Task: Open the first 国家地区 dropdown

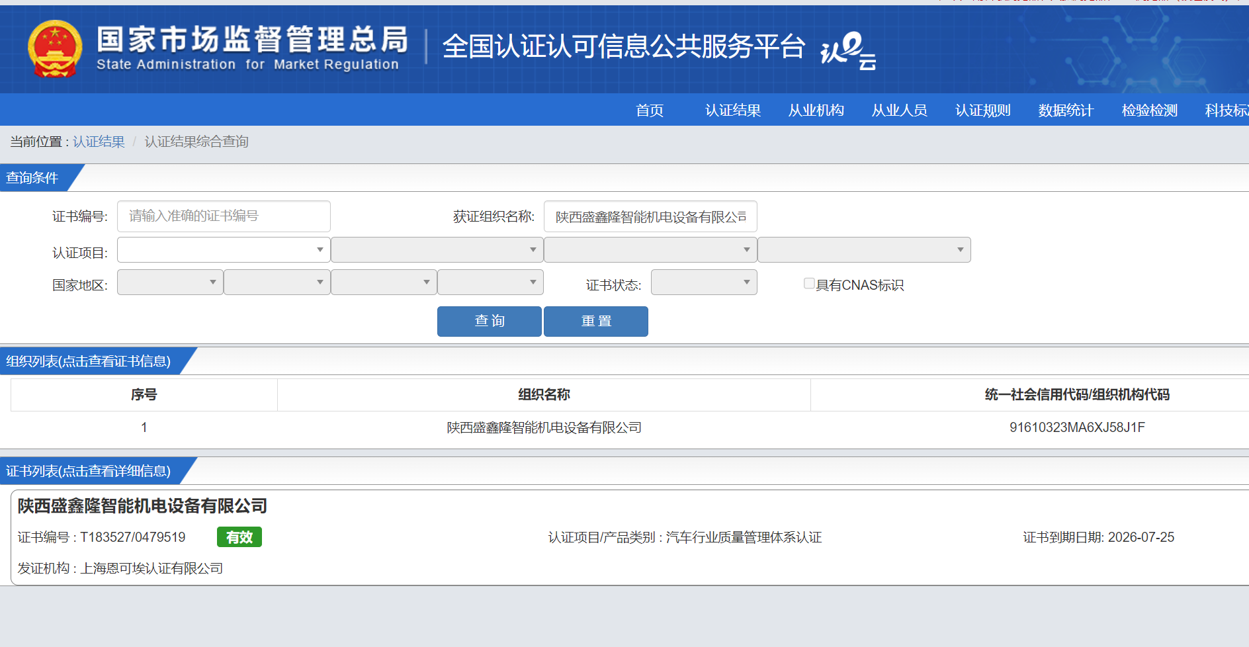Action: click(x=170, y=282)
